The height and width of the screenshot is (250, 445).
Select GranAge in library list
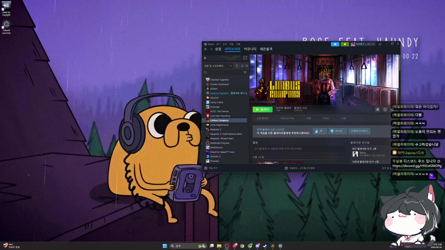[x=226, y=107]
